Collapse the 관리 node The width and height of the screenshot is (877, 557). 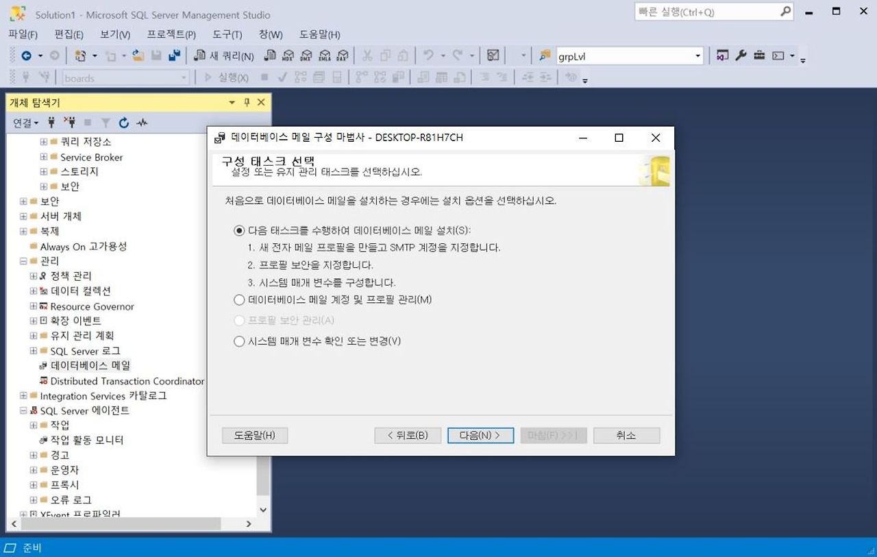23,261
